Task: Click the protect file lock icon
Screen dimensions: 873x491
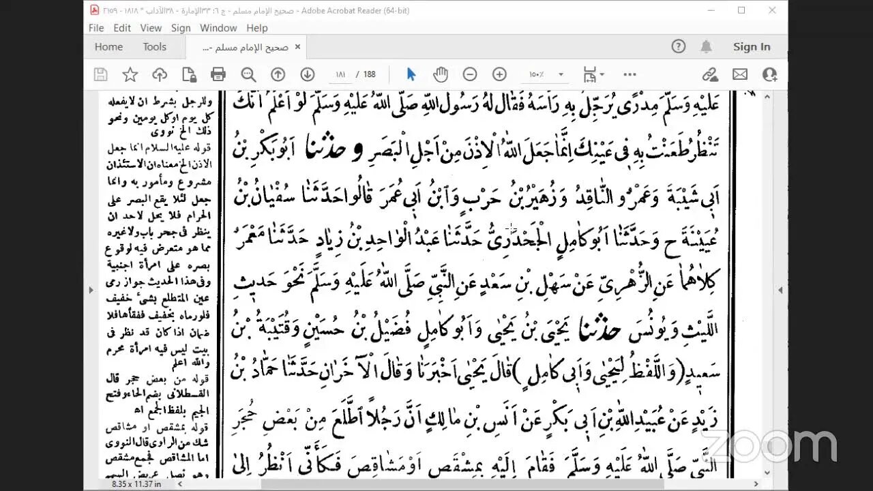Action: click(x=189, y=74)
